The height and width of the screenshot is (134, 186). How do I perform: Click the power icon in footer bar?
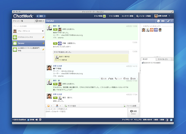point(40,120)
